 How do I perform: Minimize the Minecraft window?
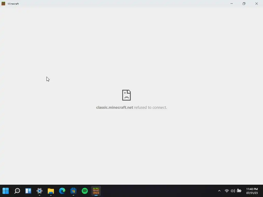coord(232,4)
